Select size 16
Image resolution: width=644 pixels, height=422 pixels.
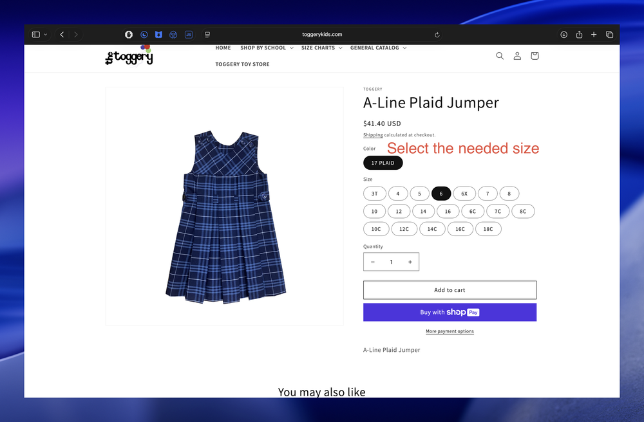coord(448,211)
